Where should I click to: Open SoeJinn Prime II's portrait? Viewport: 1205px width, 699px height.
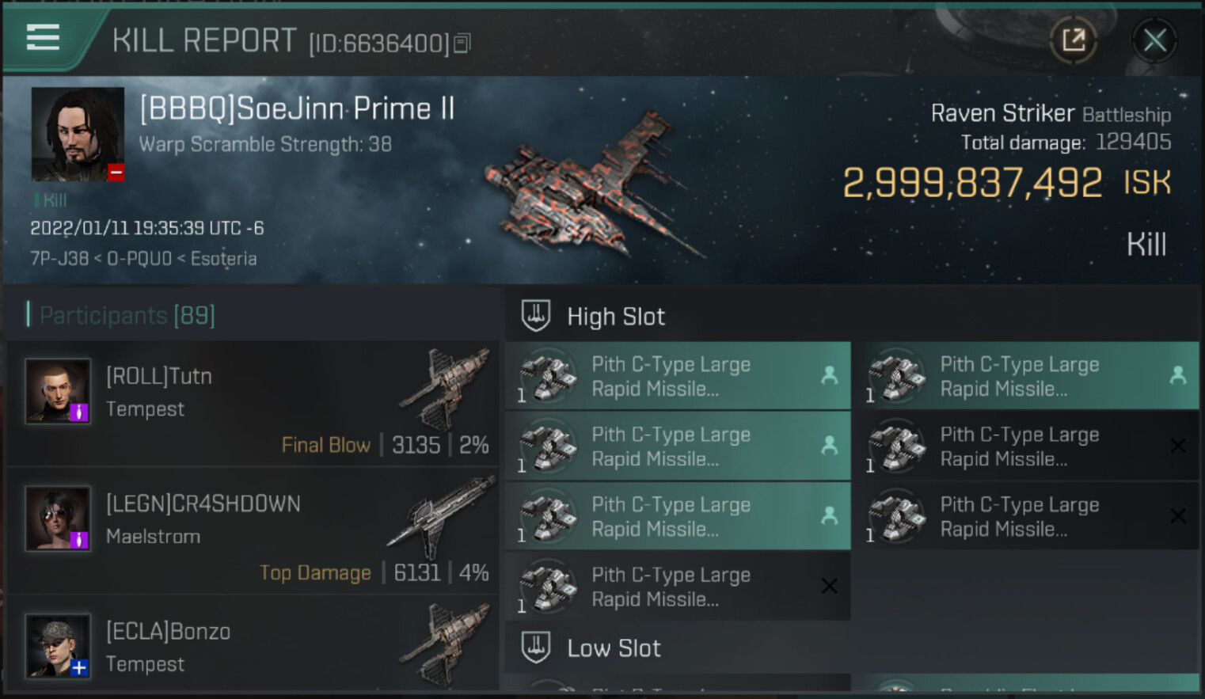coord(78,134)
